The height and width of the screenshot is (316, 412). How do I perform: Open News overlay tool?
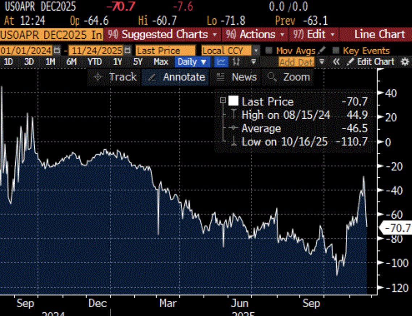pos(236,77)
